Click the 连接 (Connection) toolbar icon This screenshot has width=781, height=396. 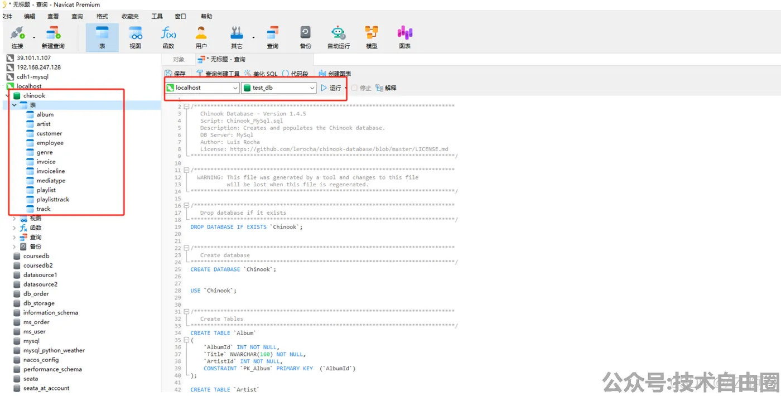pyautogui.click(x=17, y=37)
